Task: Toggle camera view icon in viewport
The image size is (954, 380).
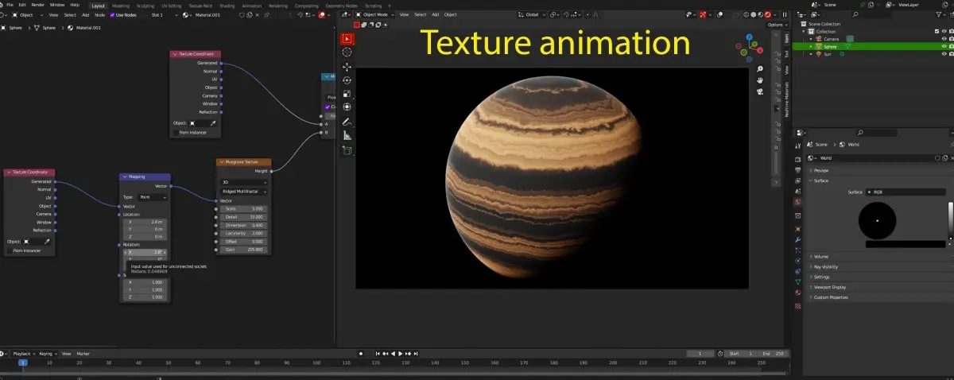Action: click(x=760, y=91)
